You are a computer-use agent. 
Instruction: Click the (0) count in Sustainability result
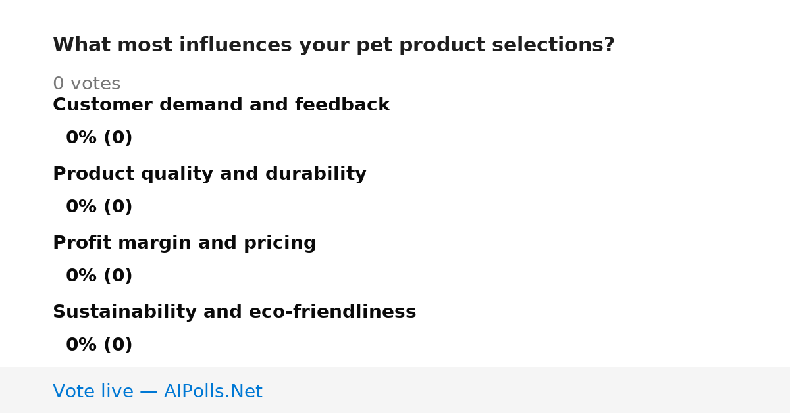click(x=118, y=345)
